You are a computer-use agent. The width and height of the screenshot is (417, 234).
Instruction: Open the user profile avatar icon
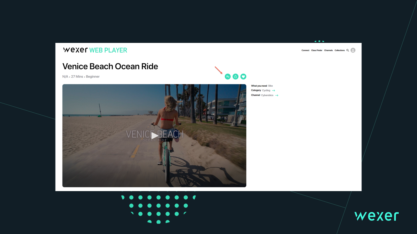[353, 50]
